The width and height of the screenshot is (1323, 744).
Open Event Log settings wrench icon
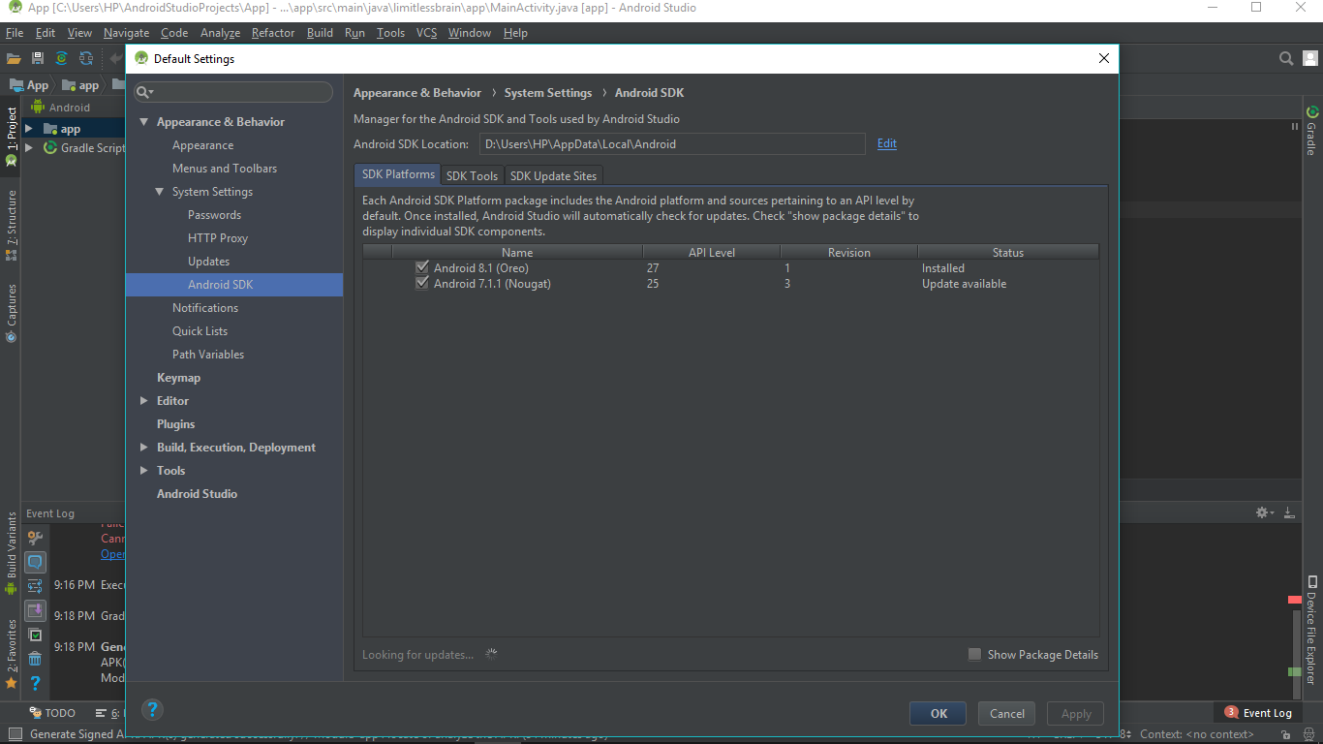(x=35, y=538)
